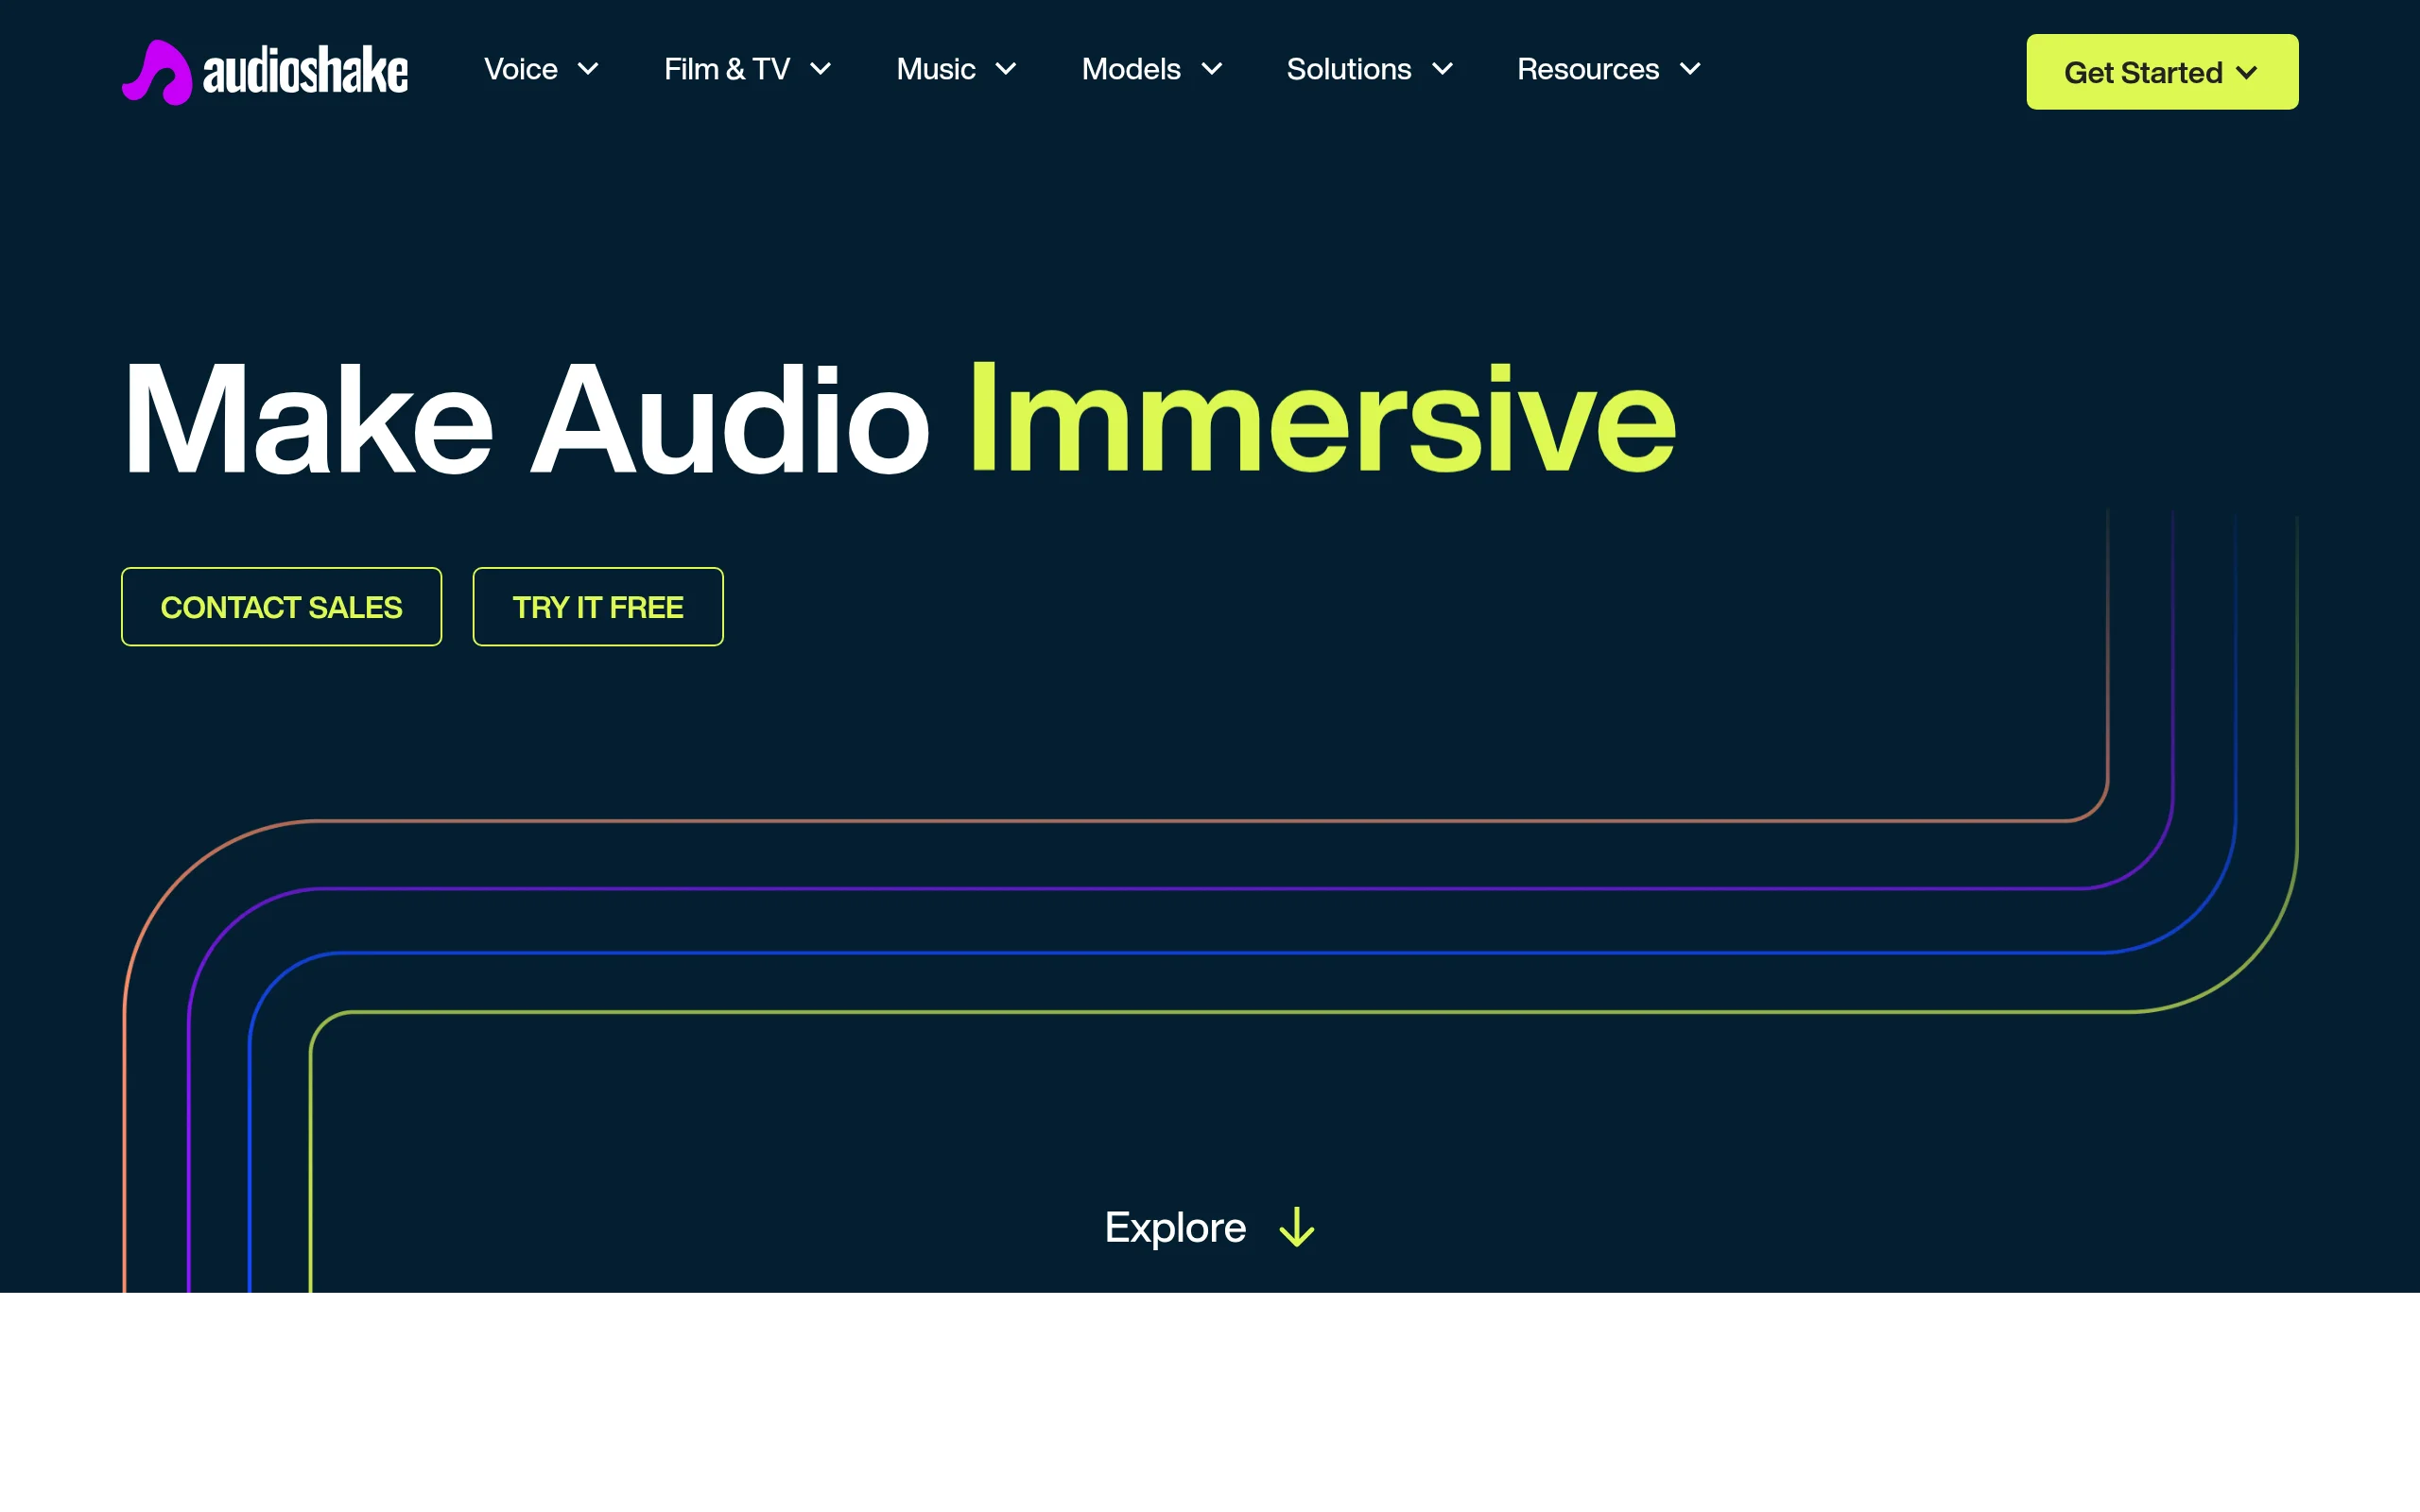Screen dimensions: 2420x1512
Task: Open the Models menu
Action: pyautogui.click(x=1131, y=69)
